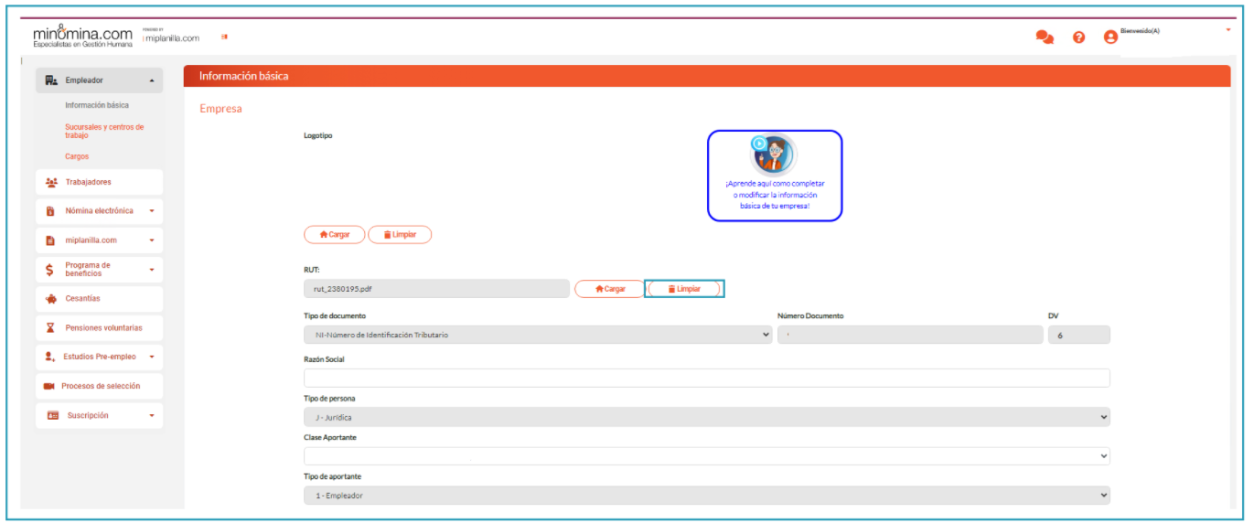This screenshot has height=523, width=1254.
Task: Click the help question mark icon
Action: coord(1078,37)
